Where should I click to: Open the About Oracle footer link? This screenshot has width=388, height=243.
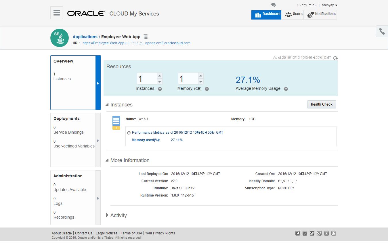pyautogui.click(x=62, y=233)
